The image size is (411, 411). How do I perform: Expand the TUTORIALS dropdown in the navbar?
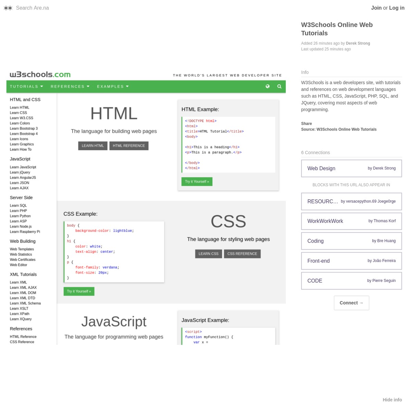[26, 87]
